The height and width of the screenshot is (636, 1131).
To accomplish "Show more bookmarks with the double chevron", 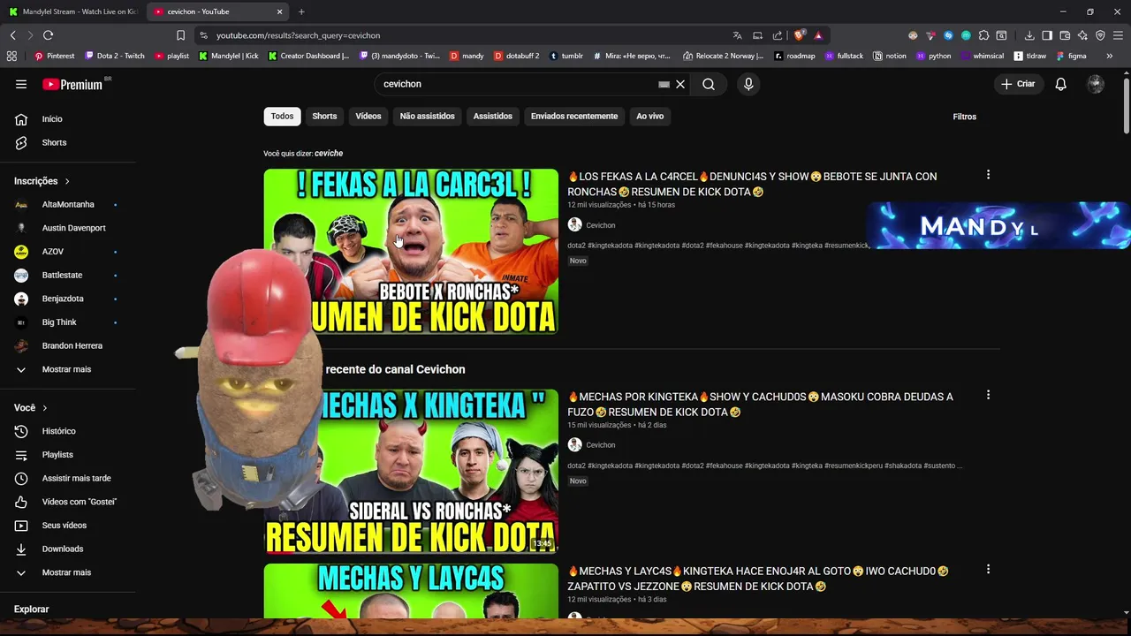I will tap(1109, 56).
